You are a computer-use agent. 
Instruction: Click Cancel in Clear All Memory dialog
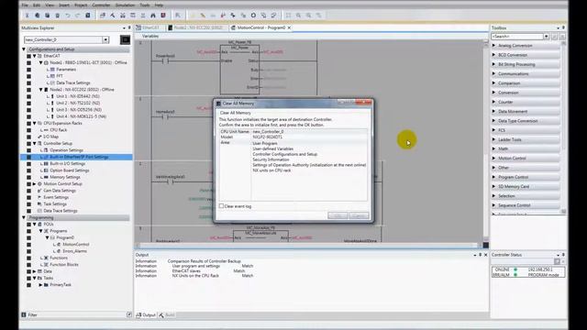click(x=359, y=216)
